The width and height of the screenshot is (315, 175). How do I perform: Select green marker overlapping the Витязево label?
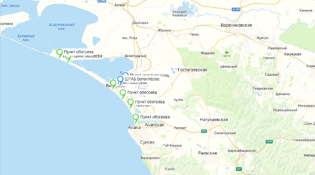point(113,84)
